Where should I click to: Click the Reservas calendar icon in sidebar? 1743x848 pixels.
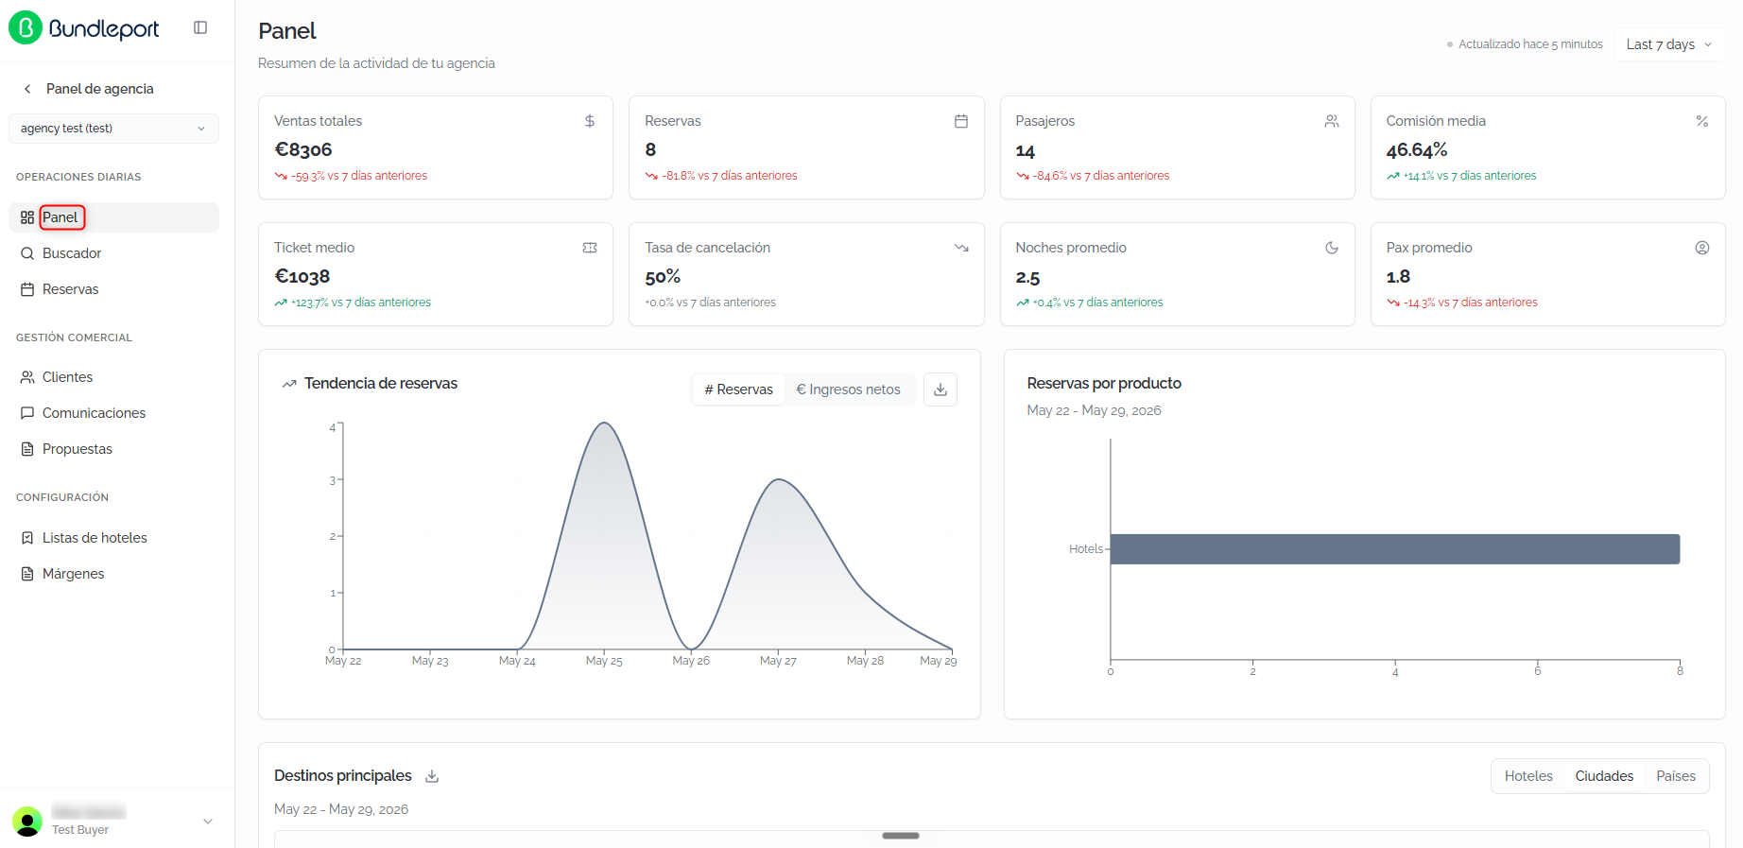27,289
